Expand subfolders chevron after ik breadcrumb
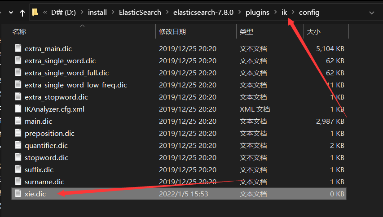Screen dimensions: 383x217 point(293,13)
